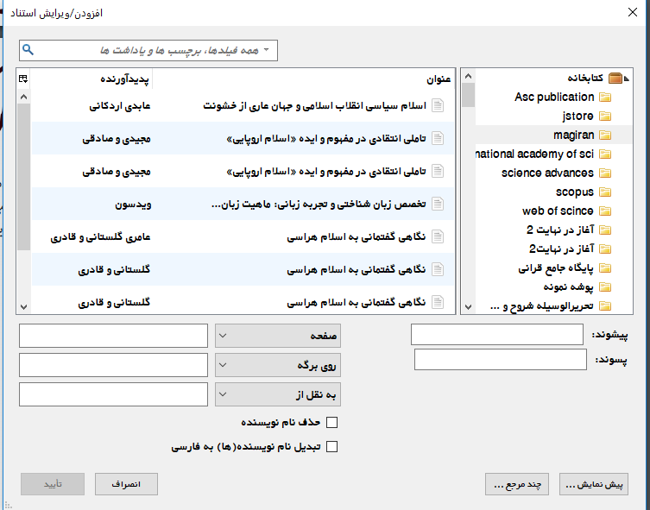Open the search field filter dropdown arrow
This screenshot has height=510, width=650.
point(266,50)
